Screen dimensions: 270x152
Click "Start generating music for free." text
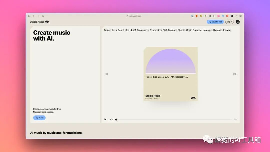(x=47, y=109)
